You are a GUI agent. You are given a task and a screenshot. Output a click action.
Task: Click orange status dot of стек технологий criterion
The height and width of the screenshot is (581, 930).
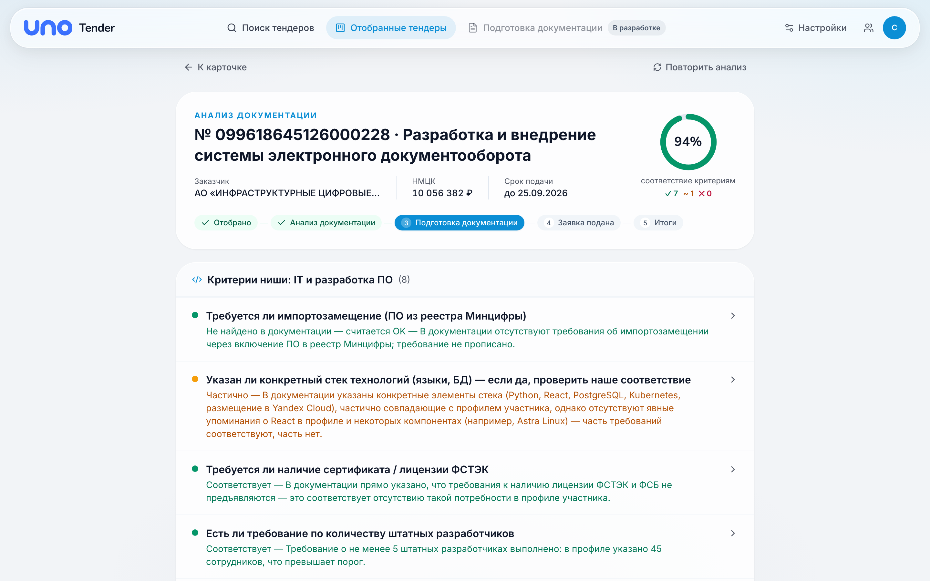195,379
